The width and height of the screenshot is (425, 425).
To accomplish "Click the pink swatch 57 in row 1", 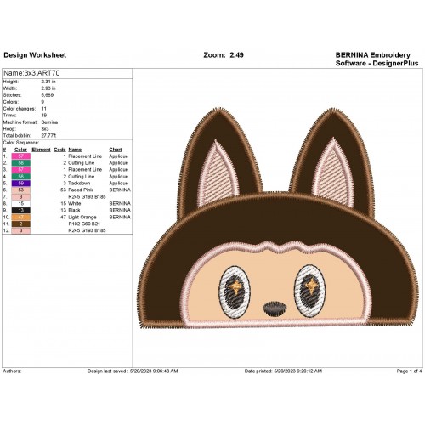I will (x=20, y=156).
